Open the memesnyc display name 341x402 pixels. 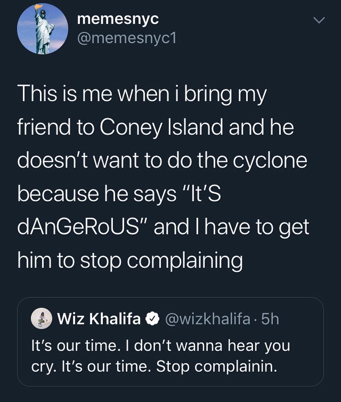(118, 19)
